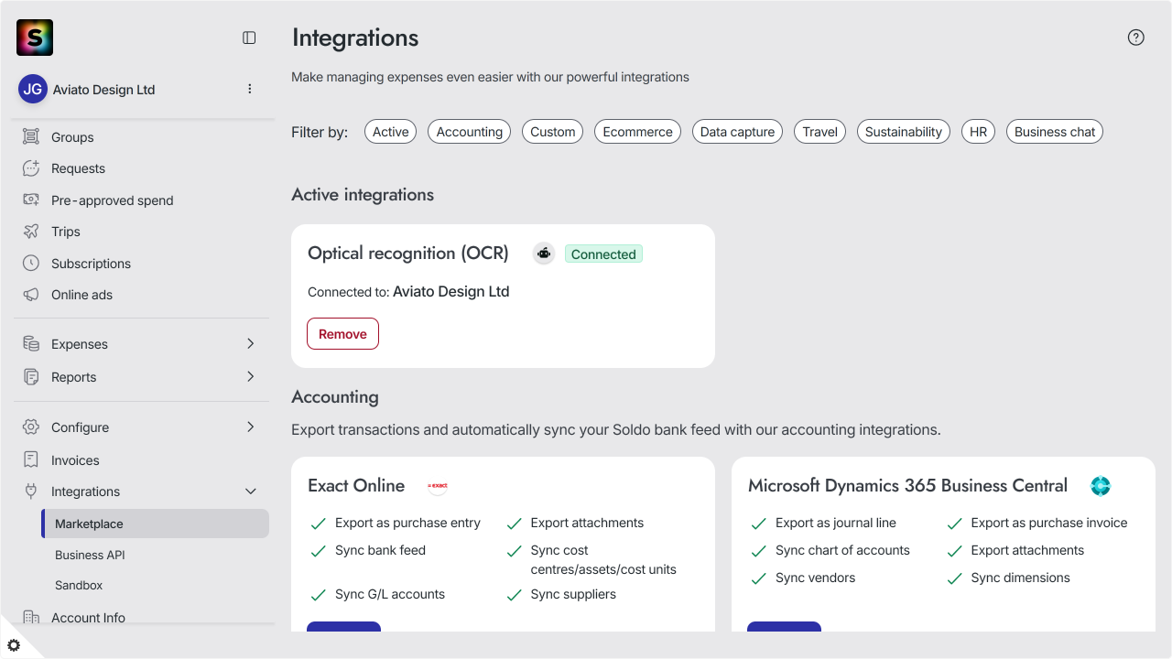Click the 'Sync vendors' feature
The image size is (1172, 659).
[x=815, y=578]
